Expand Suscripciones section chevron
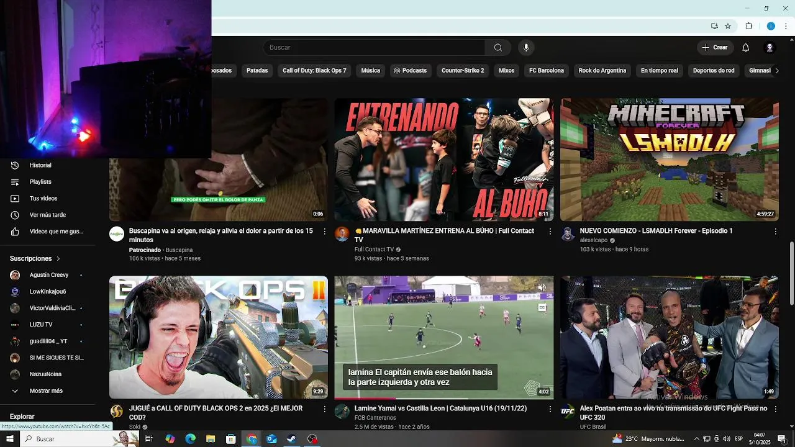 coord(58,258)
